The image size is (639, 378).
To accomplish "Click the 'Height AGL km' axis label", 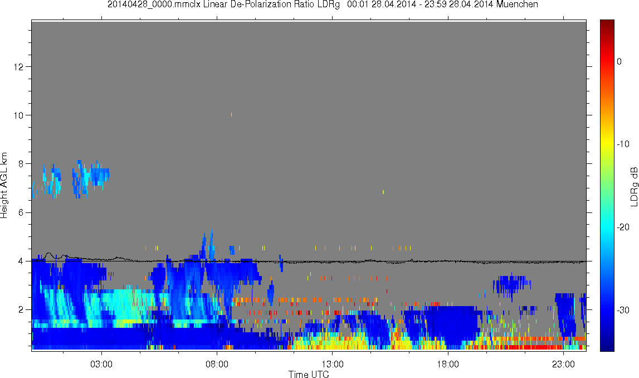I will (x=4, y=185).
